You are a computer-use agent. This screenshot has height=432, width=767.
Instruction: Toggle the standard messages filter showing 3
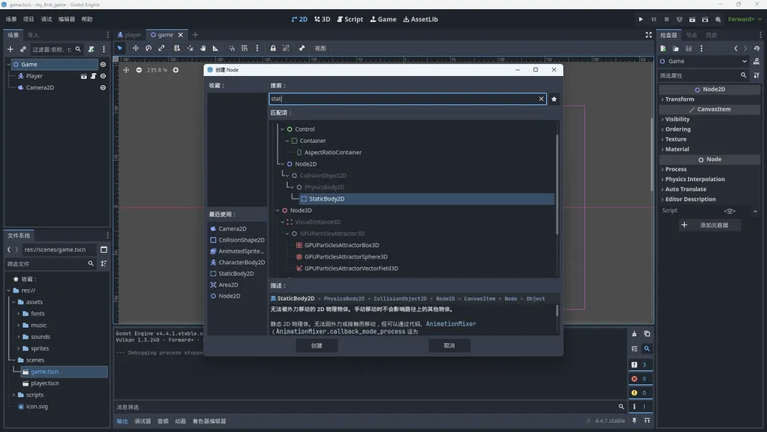click(x=639, y=365)
